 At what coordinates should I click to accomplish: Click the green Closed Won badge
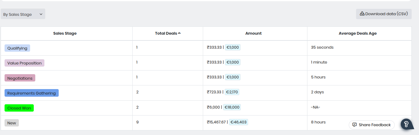[19, 108]
